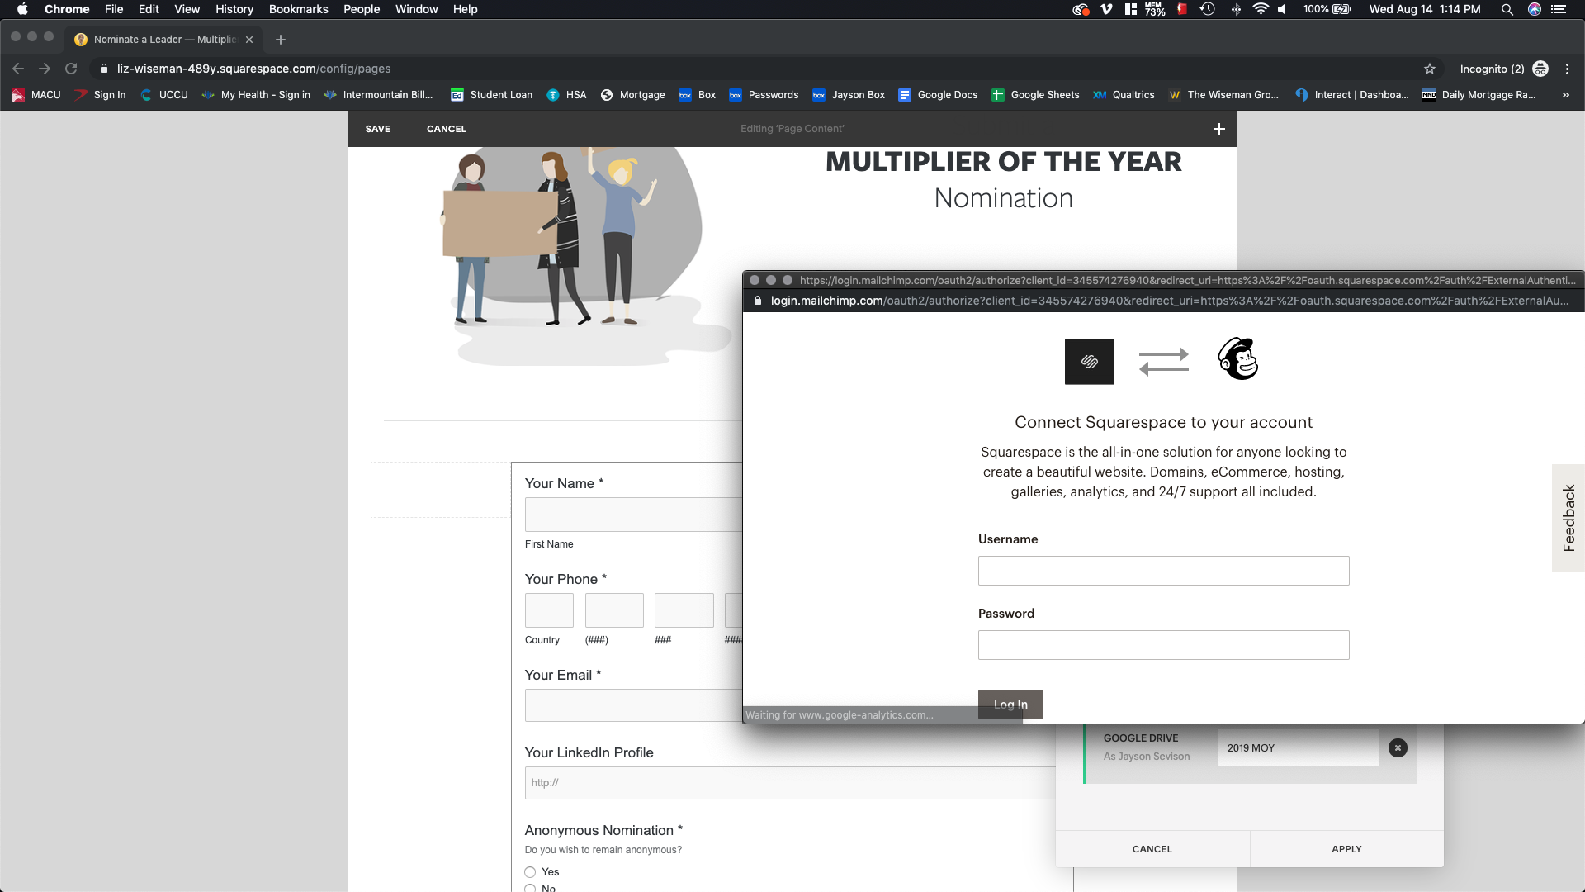Open a new Chrome tab
This screenshot has width=1585, height=892.
[x=281, y=39]
